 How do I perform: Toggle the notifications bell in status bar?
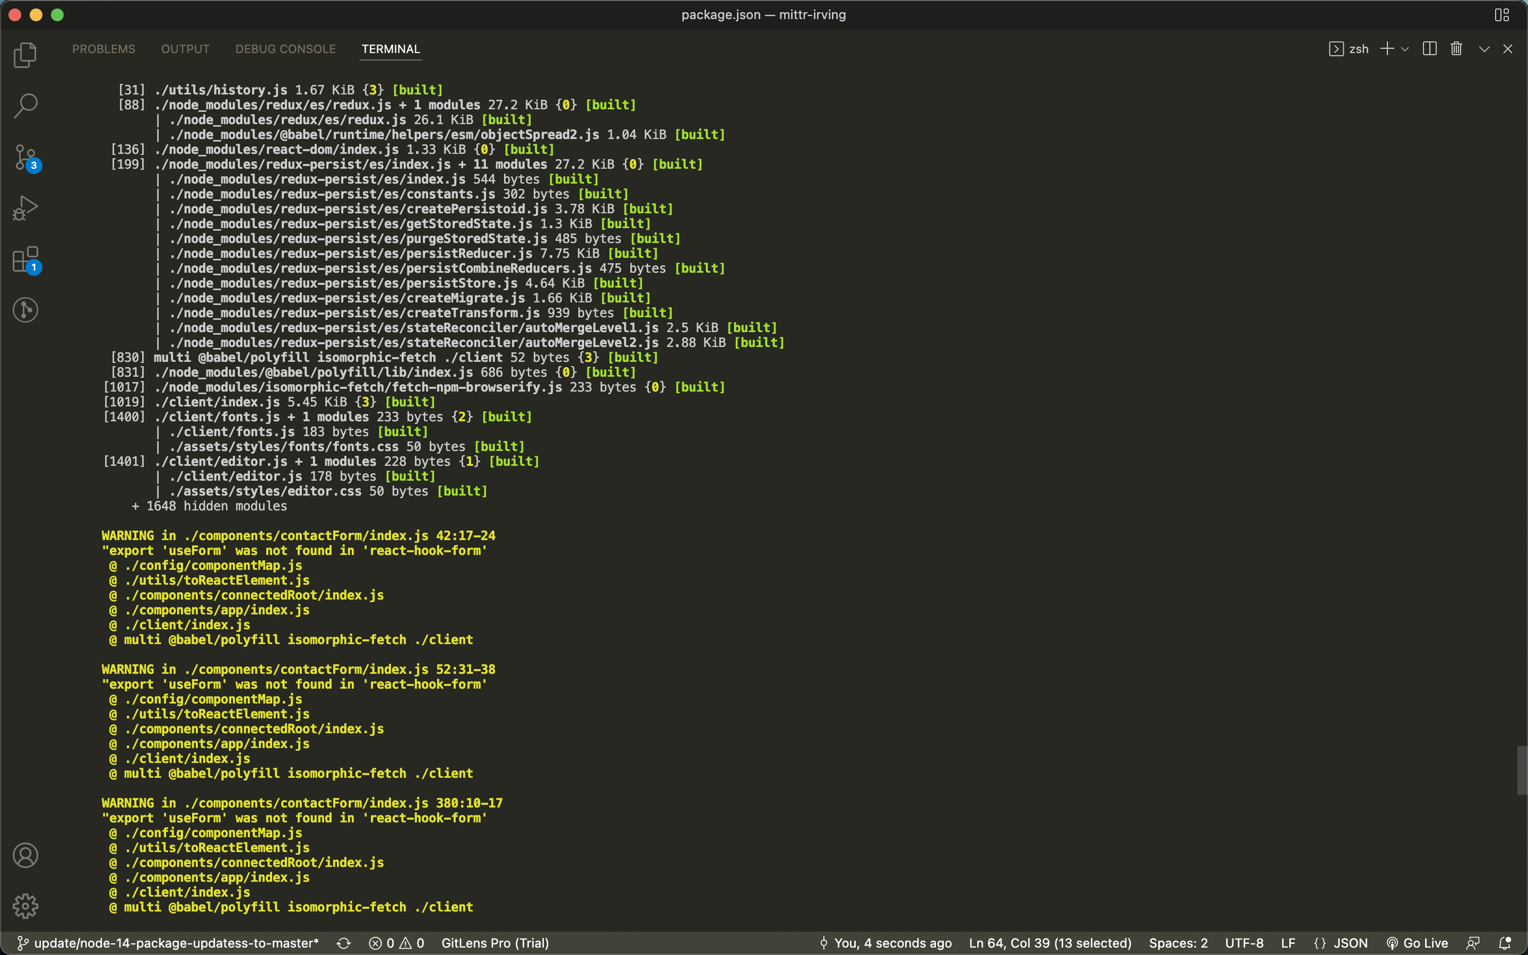click(1505, 943)
